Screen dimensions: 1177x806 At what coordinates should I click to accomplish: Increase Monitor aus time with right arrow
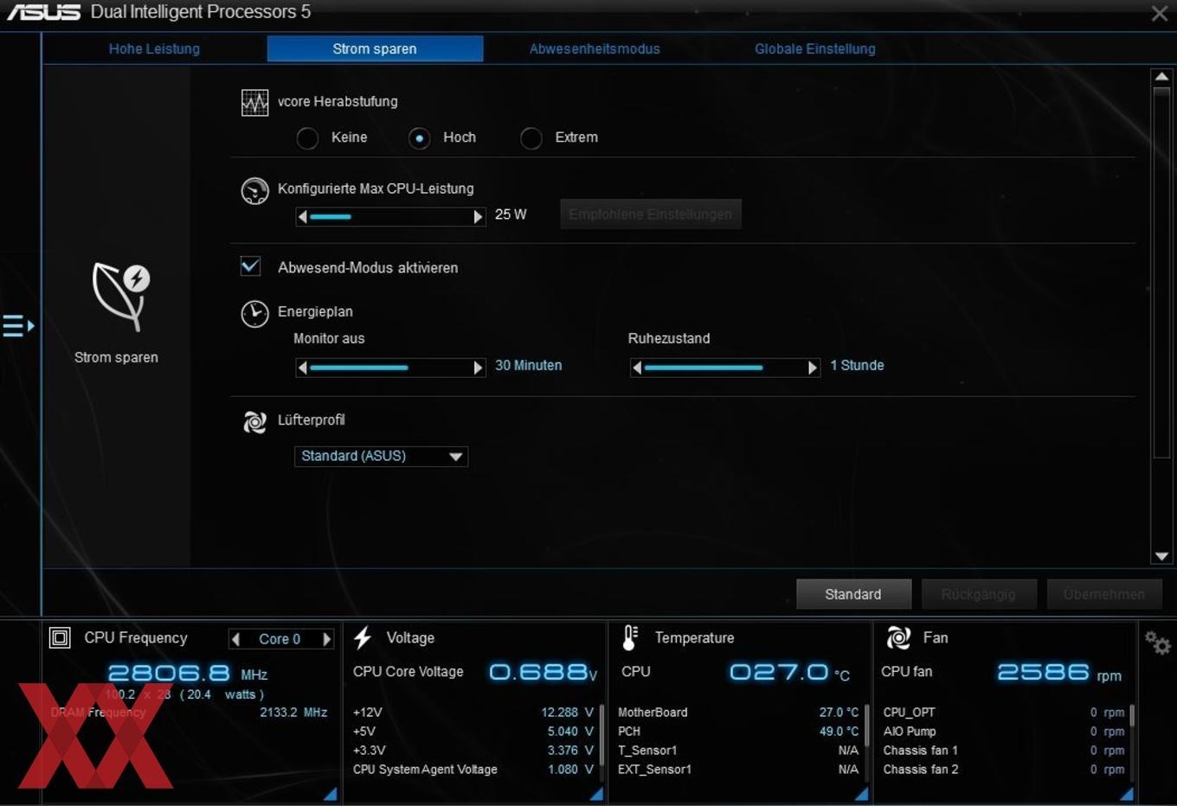(478, 368)
